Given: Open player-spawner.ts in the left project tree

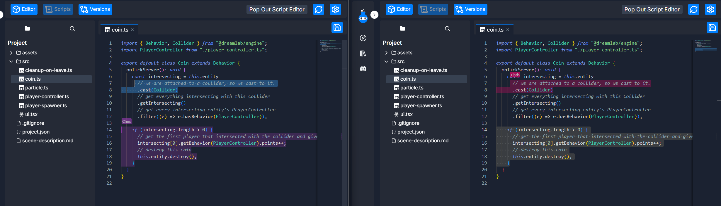Looking at the screenshot, I should pyautogui.click(x=51, y=105).
